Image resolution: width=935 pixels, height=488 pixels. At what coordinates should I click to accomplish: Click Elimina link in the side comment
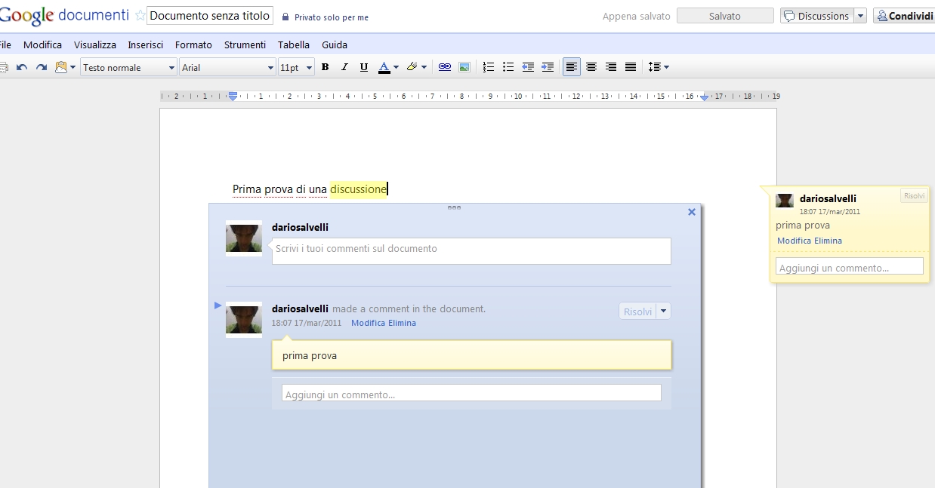828,241
